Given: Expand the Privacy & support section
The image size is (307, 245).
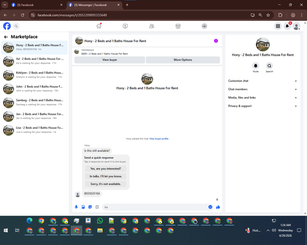Looking at the screenshot, I should [263, 106].
